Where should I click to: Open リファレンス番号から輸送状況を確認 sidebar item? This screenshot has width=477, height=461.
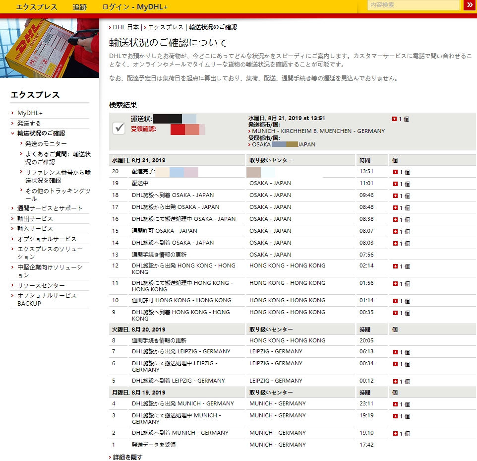(x=58, y=176)
